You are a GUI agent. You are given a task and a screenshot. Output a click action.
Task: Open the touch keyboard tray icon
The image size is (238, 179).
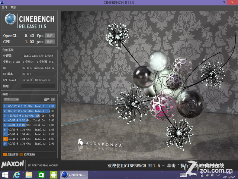pyautogui.click(x=183, y=175)
